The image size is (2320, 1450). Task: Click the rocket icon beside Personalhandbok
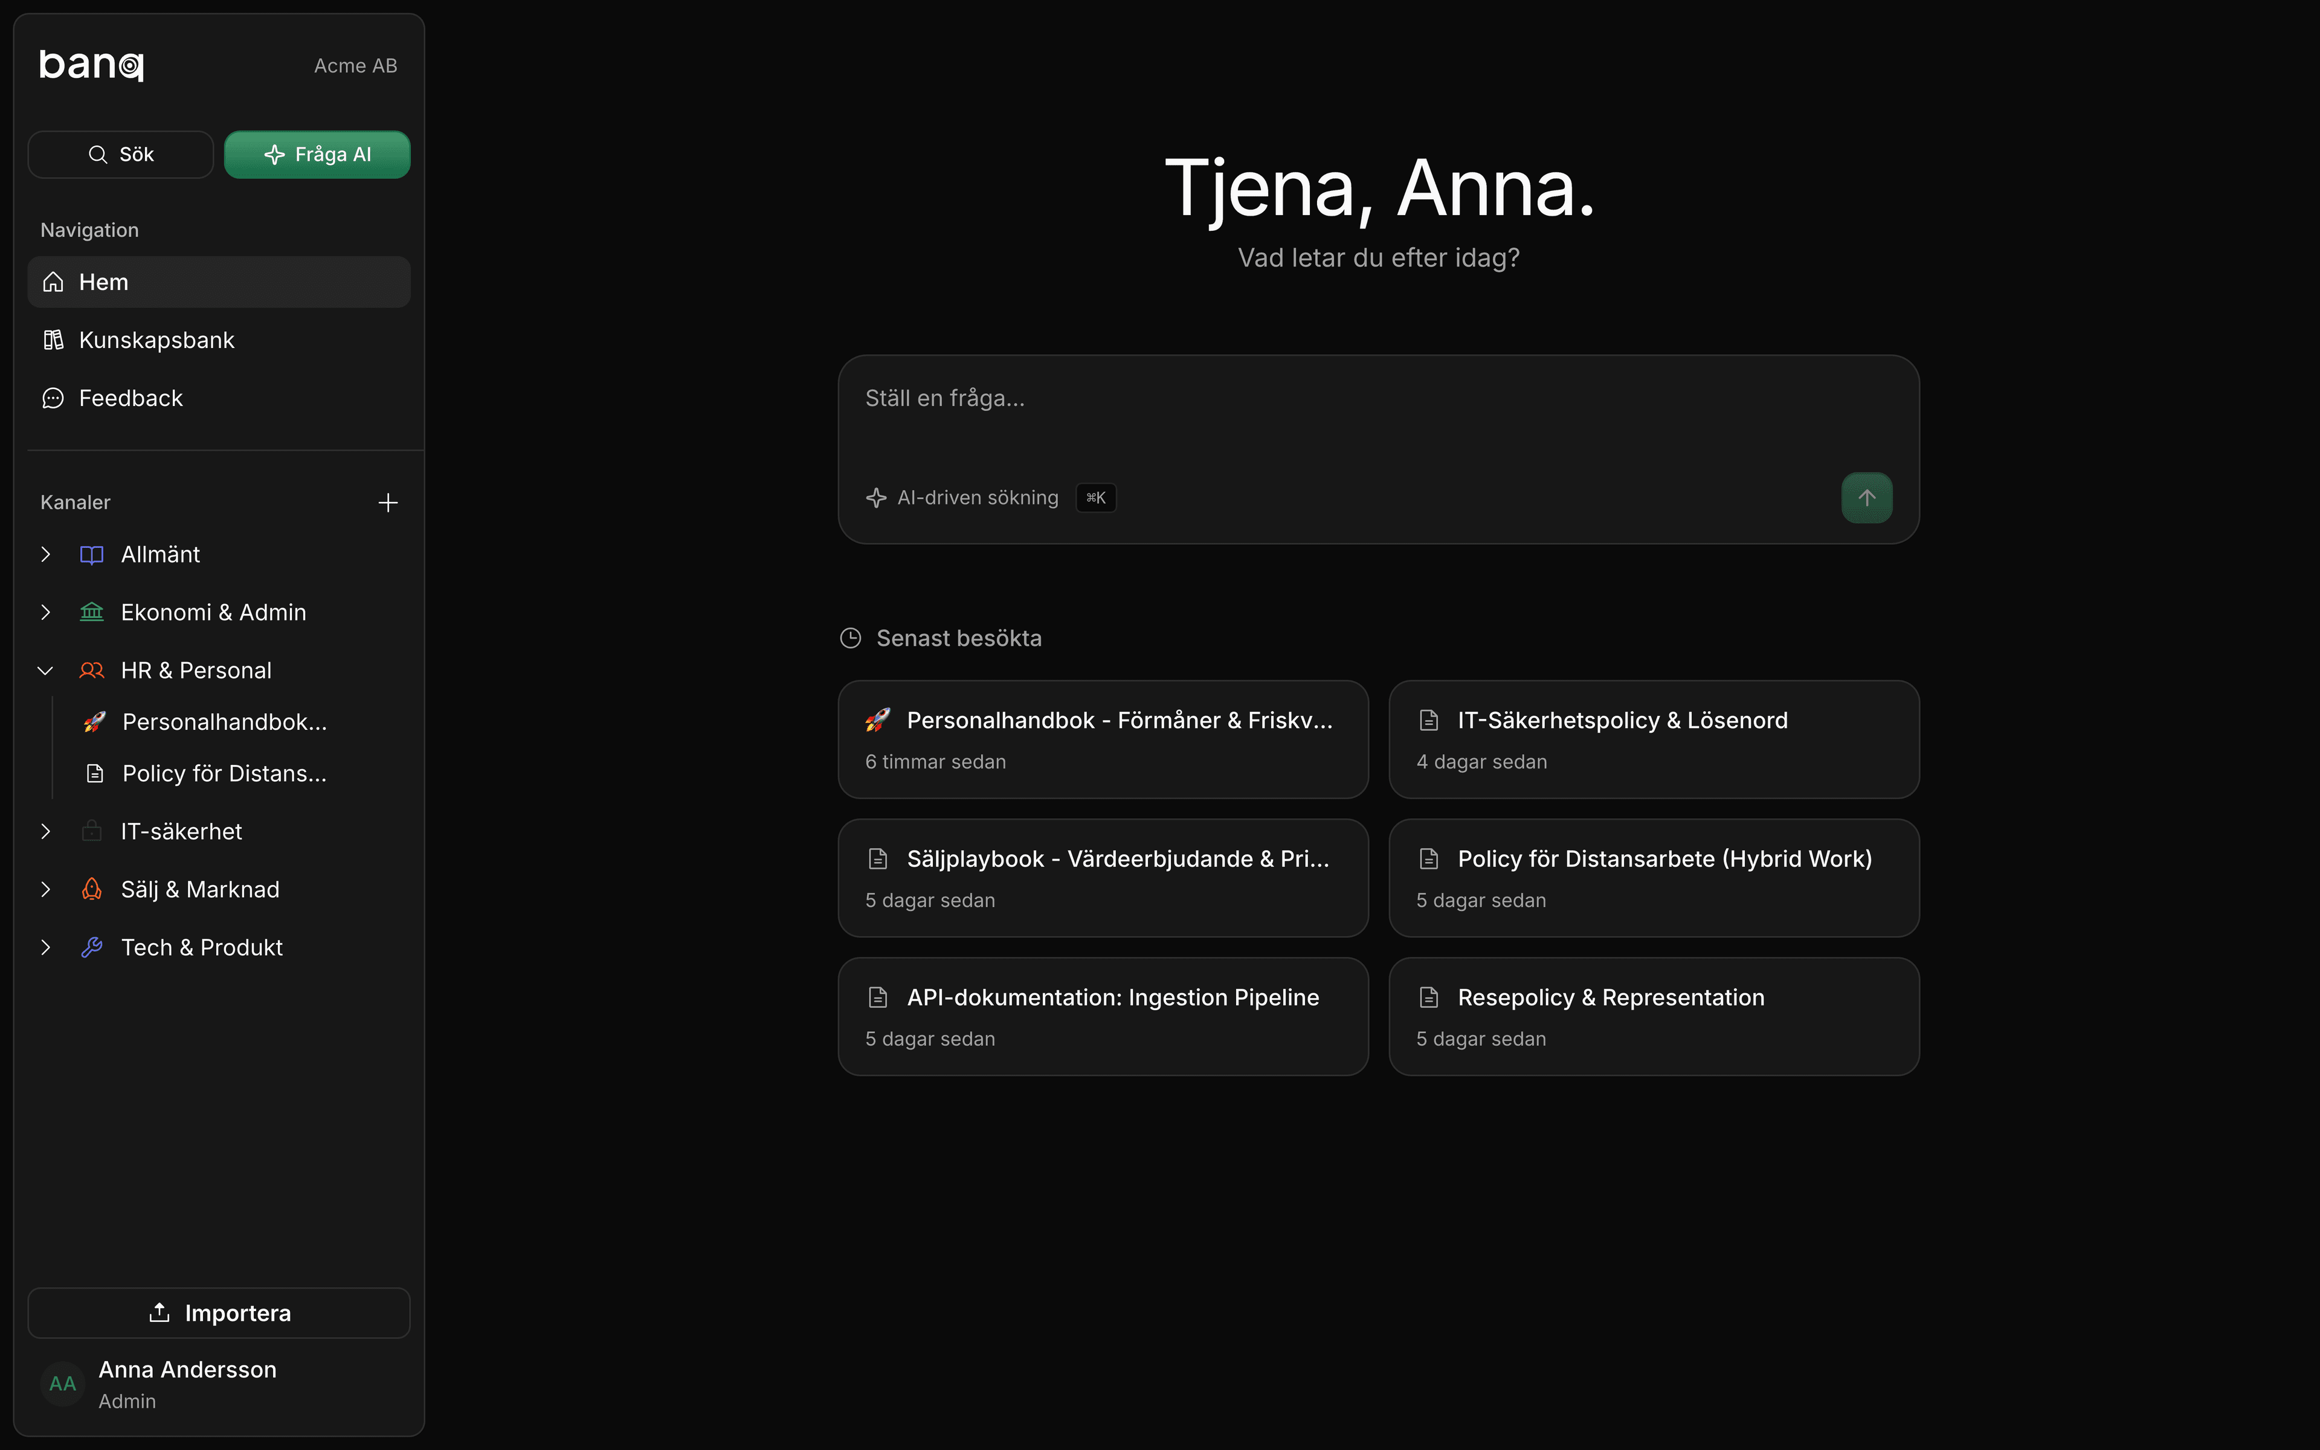93,721
